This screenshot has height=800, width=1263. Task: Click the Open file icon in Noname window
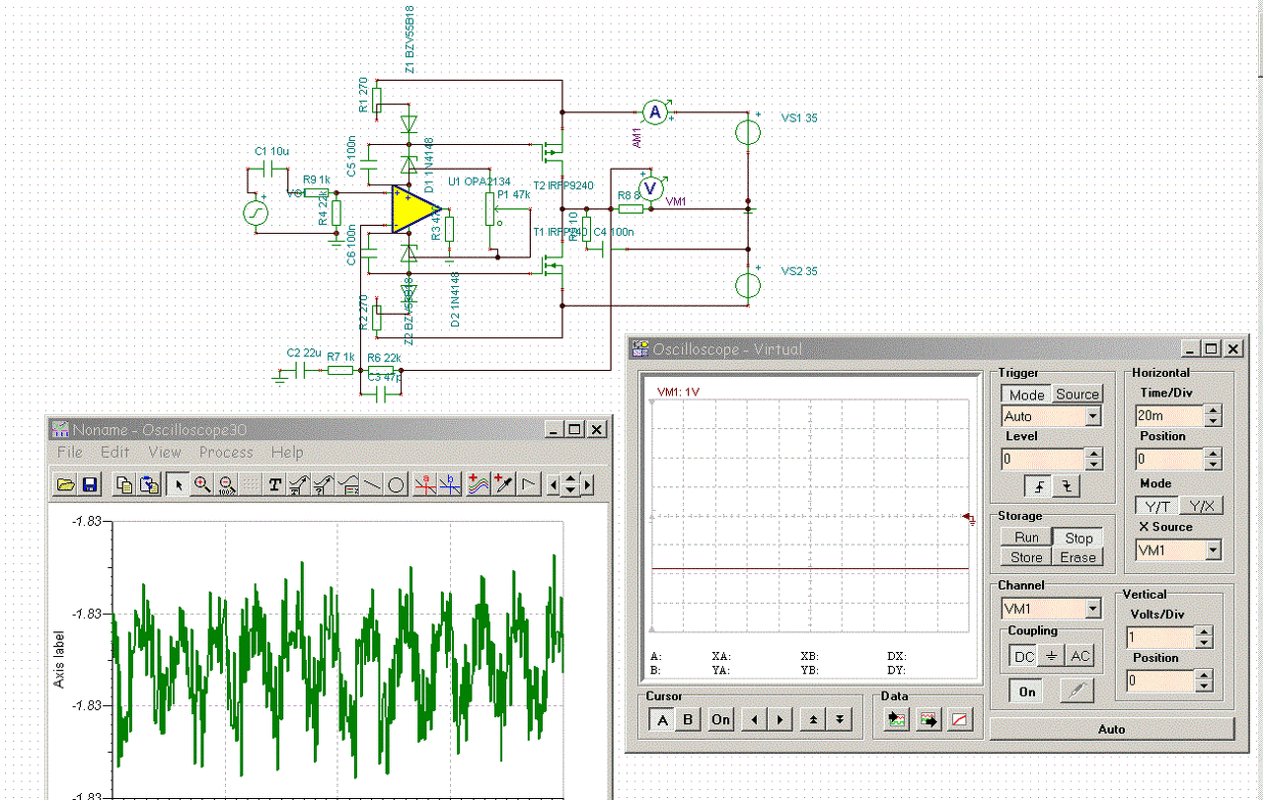click(x=66, y=484)
